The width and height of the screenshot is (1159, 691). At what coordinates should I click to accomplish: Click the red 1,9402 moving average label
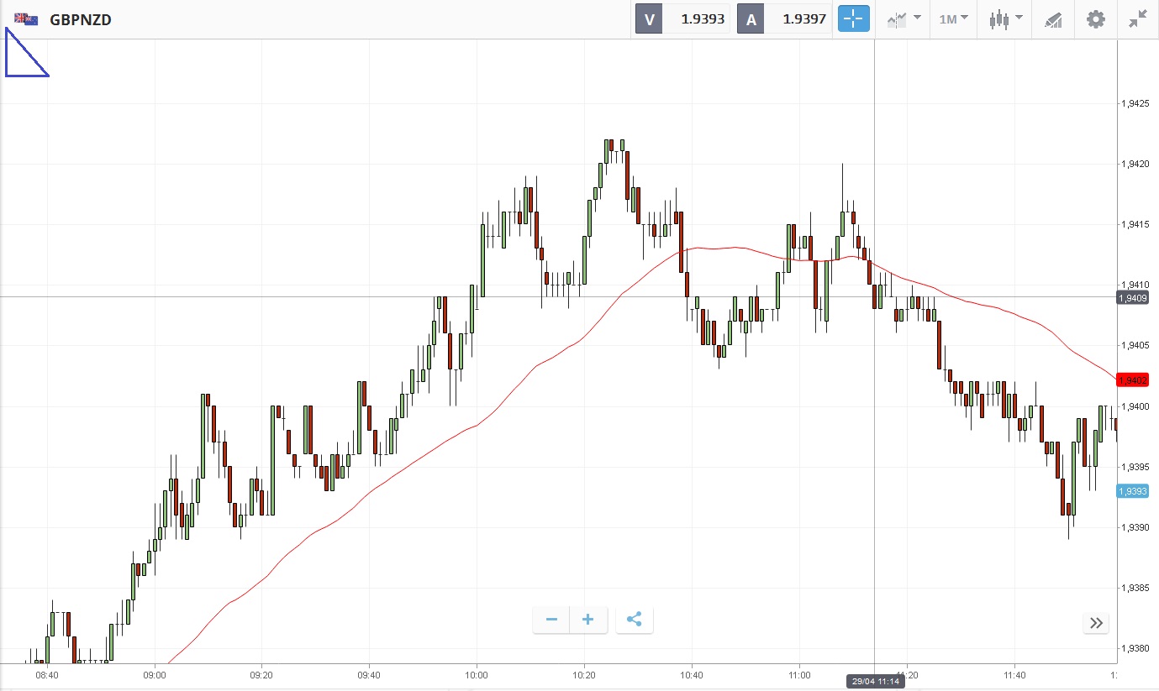tap(1132, 380)
